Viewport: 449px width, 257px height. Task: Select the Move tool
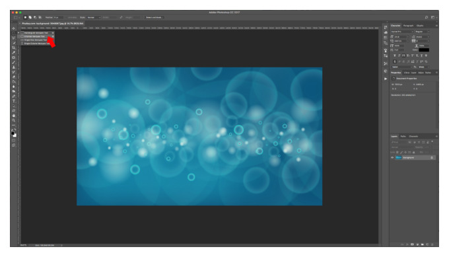[x=14, y=28]
